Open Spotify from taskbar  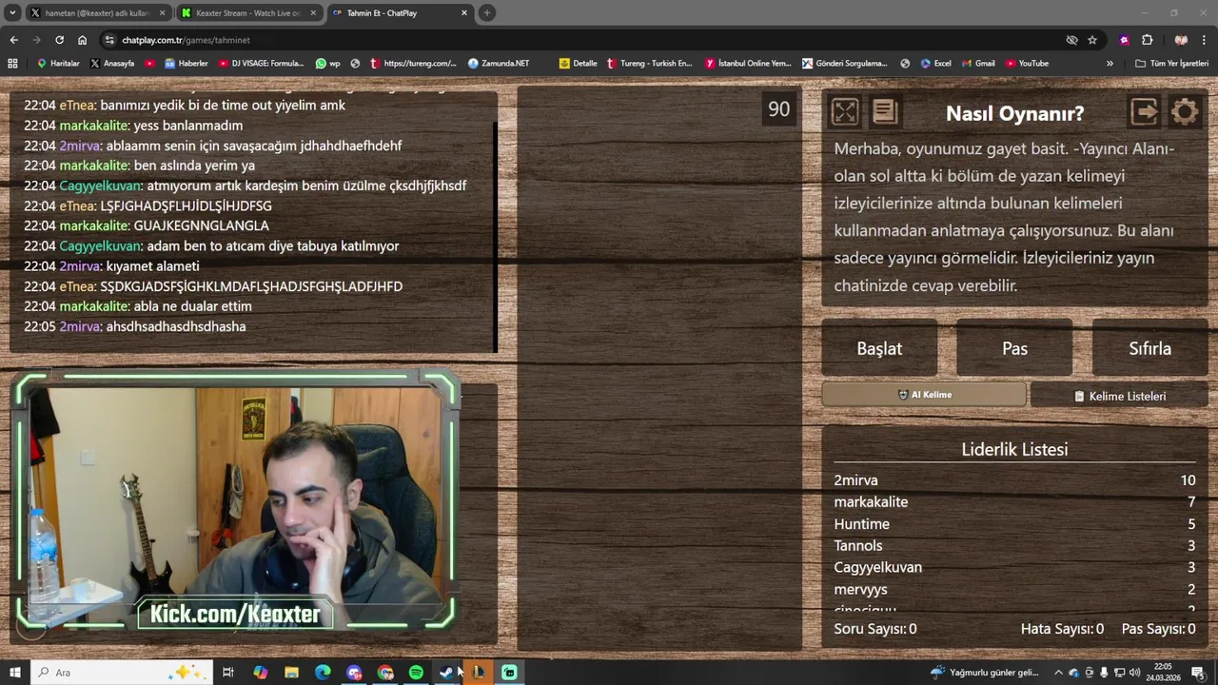pos(416,673)
